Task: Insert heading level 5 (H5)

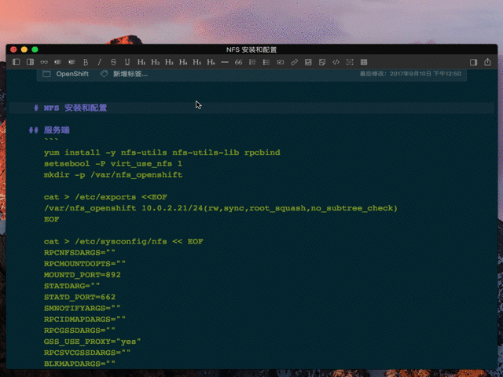Action: pyautogui.click(x=197, y=62)
